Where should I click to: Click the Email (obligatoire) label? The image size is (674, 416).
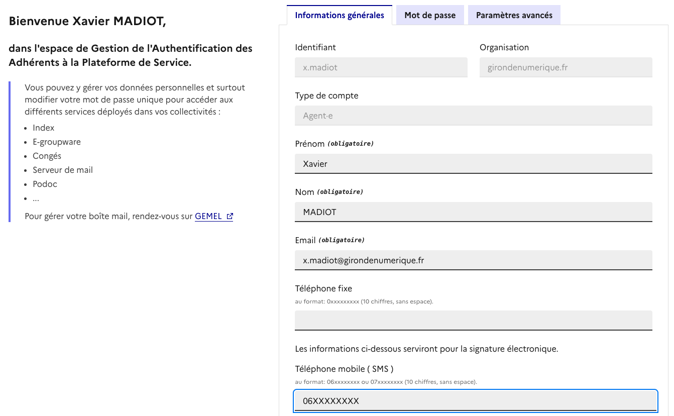click(330, 240)
